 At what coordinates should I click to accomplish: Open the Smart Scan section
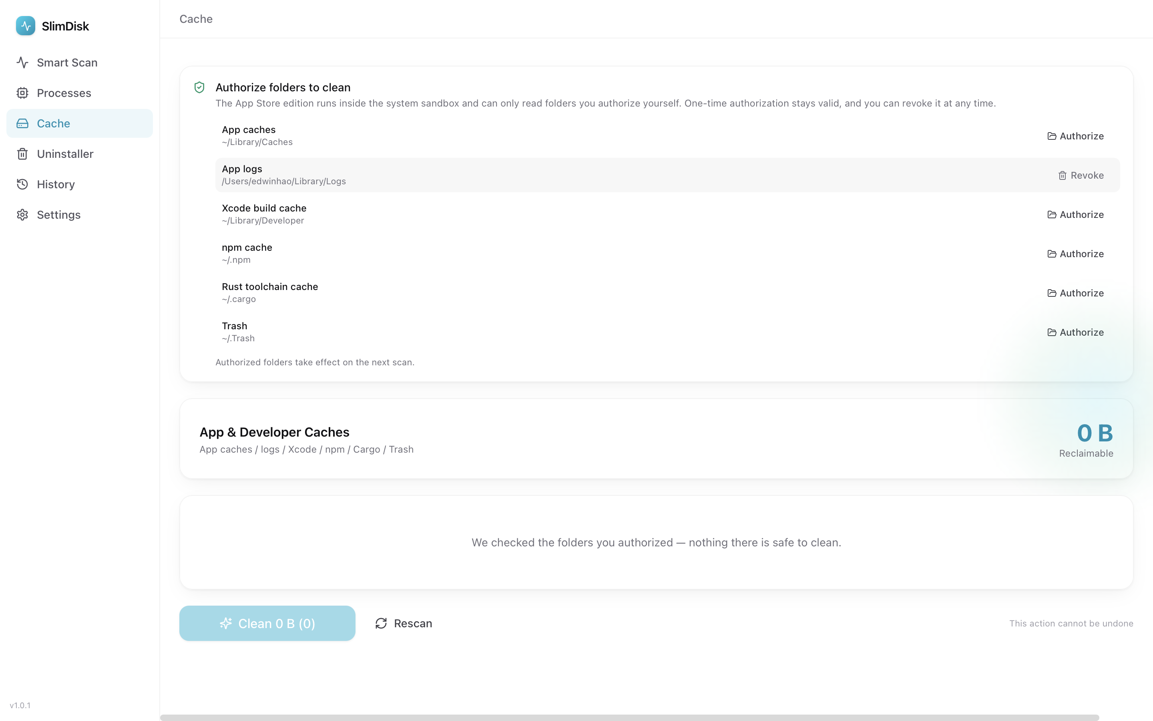point(80,62)
